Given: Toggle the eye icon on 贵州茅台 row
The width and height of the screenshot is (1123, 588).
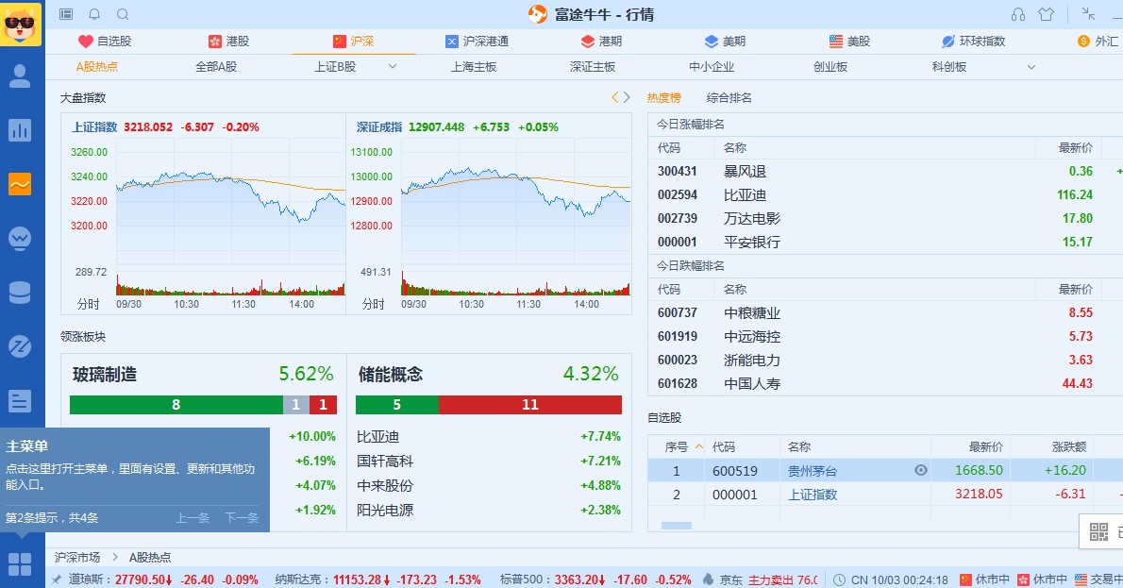Looking at the screenshot, I should (x=921, y=470).
